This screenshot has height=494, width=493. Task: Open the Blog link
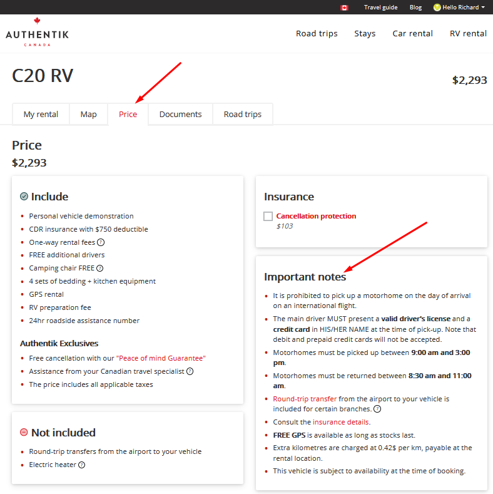coord(415,8)
